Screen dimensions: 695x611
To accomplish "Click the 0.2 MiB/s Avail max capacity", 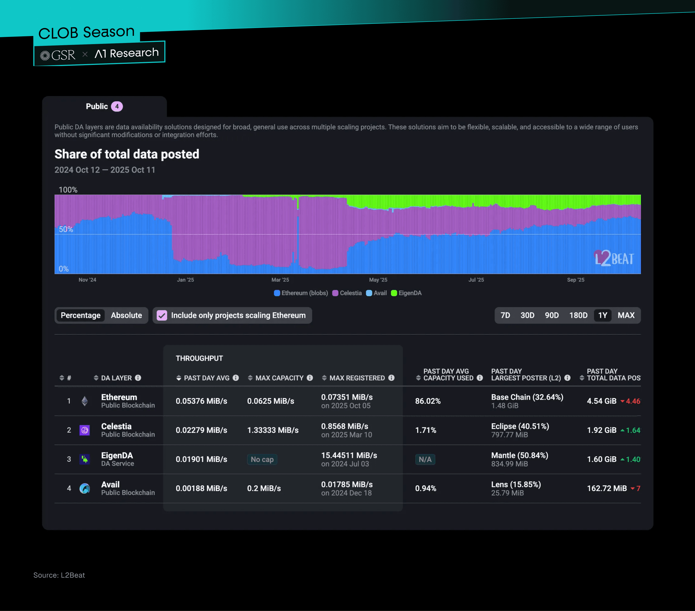I will 264,489.
